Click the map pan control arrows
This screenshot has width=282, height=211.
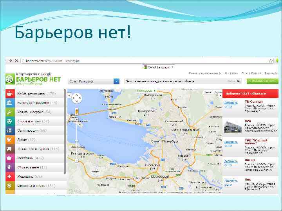[x=77, y=98]
